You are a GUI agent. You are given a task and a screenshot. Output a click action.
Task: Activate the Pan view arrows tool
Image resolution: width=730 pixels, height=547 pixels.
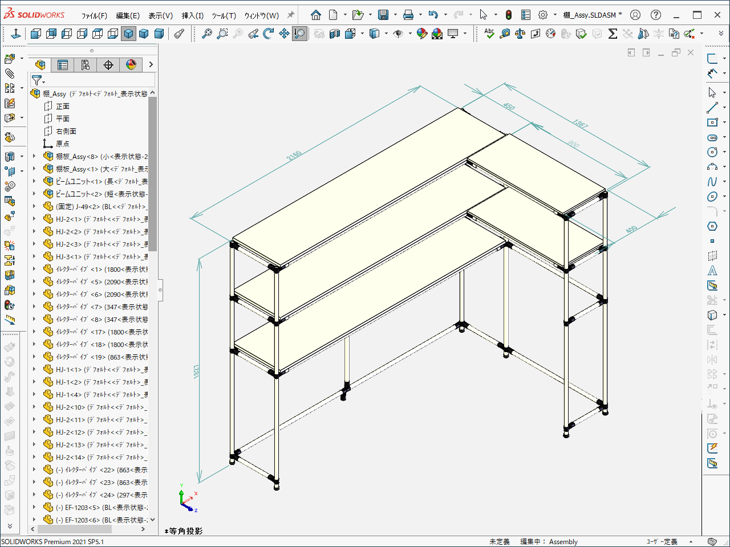[x=284, y=34]
